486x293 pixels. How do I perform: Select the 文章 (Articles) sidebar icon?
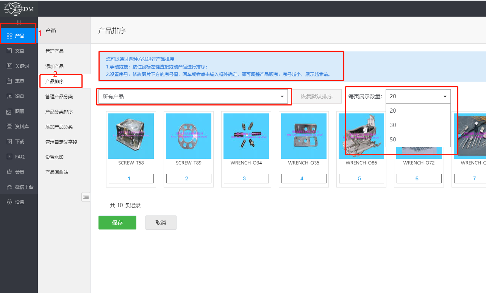point(18,51)
